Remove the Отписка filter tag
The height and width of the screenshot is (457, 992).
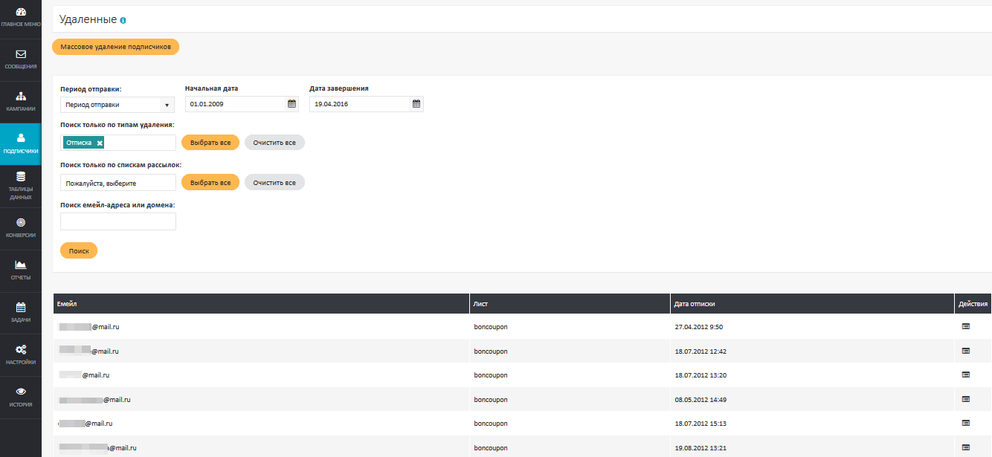tap(100, 143)
